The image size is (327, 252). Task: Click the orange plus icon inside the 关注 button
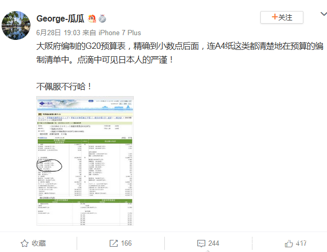[x=275, y=17]
